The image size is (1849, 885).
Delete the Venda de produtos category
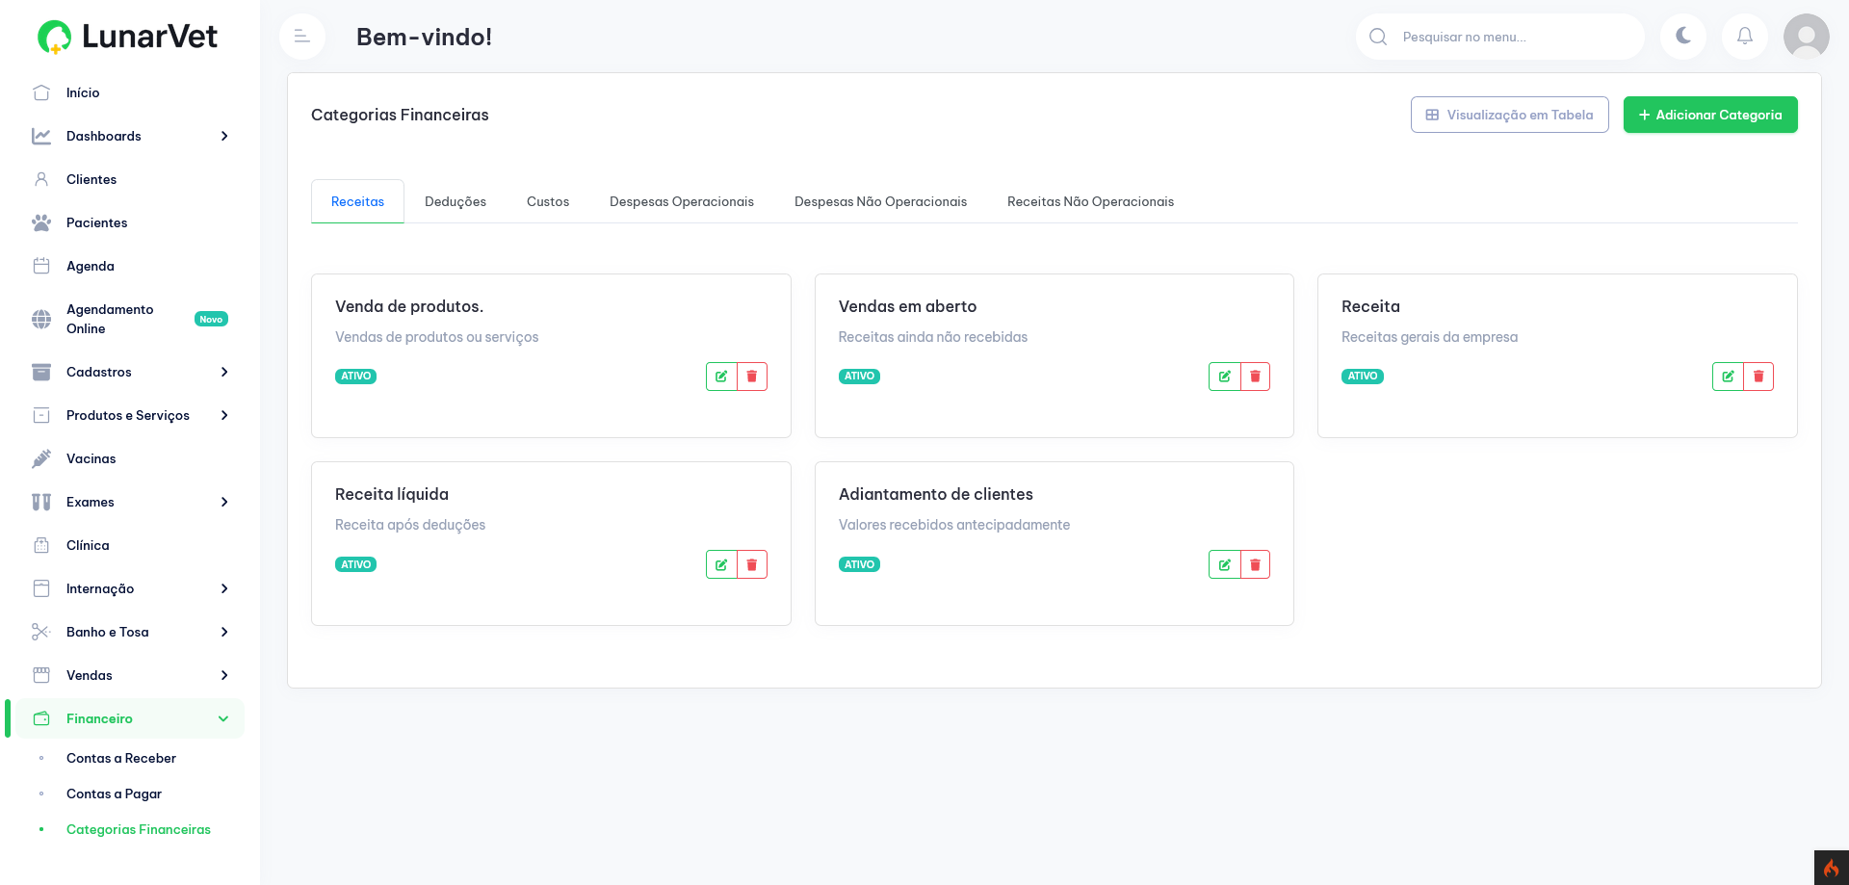coord(752,377)
